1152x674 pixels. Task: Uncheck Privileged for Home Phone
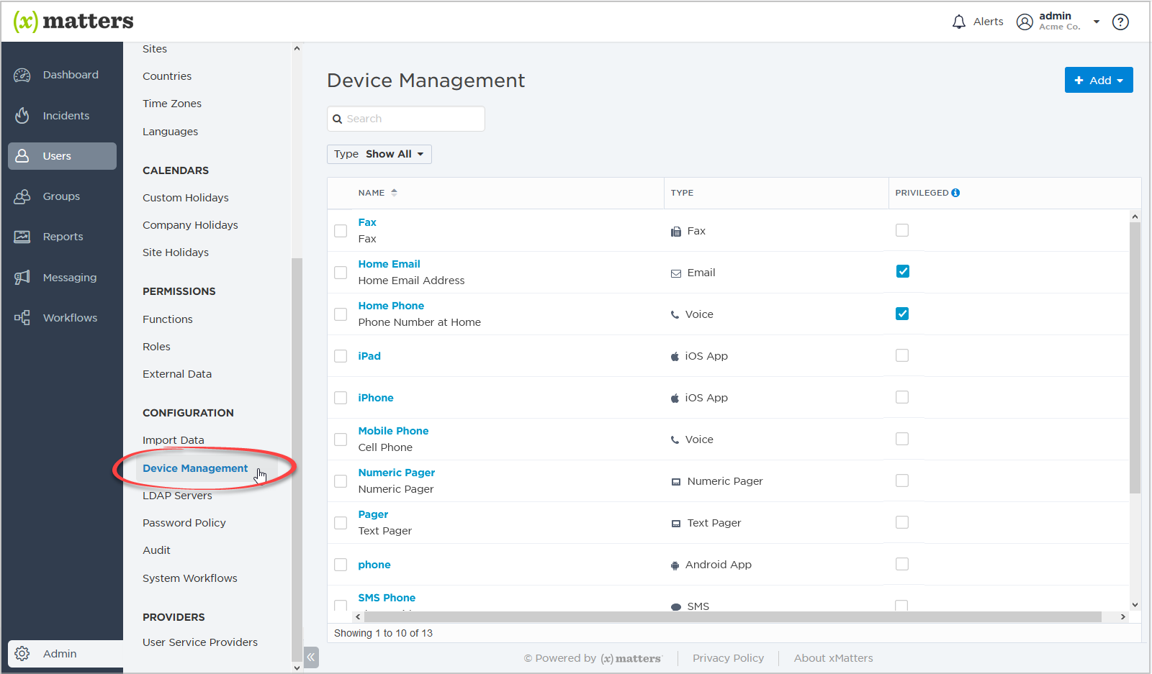pyautogui.click(x=902, y=314)
